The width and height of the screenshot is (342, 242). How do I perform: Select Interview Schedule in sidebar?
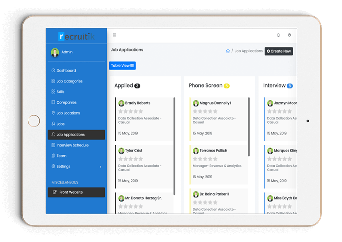72,145
